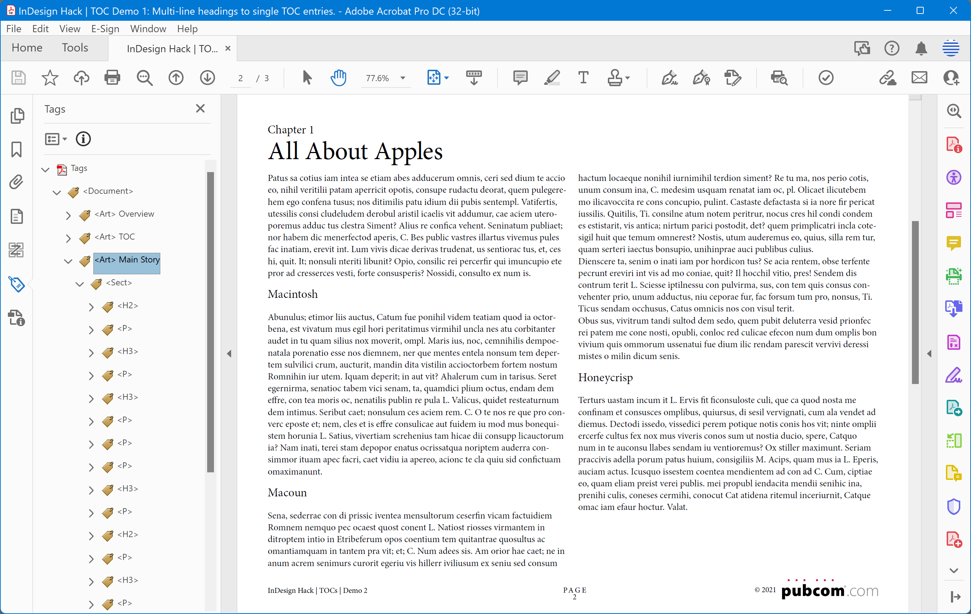Open fit page options arrow
Screen dimensions: 971x614
tap(447, 78)
